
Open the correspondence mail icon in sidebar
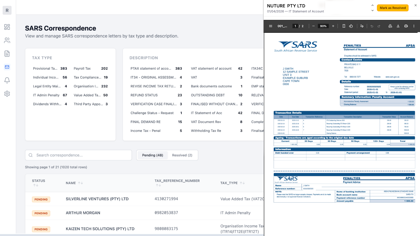[x=7, y=67]
